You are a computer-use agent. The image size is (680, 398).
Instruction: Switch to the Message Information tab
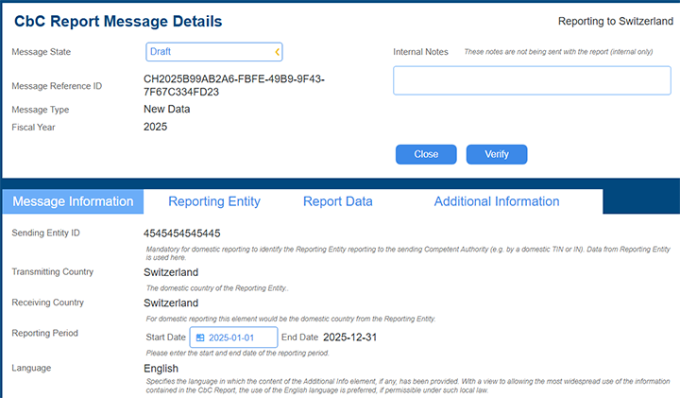(x=73, y=201)
